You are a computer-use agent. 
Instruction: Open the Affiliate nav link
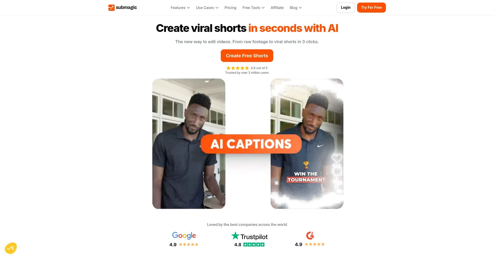pyautogui.click(x=277, y=8)
